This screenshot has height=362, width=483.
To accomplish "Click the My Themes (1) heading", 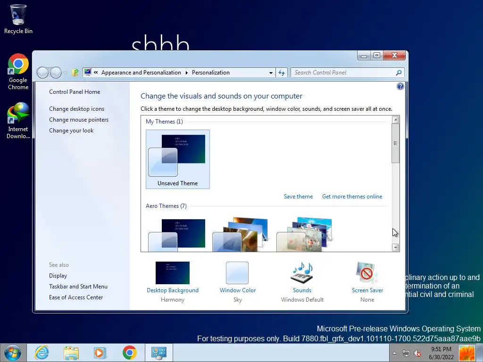I will [x=164, y=122].
